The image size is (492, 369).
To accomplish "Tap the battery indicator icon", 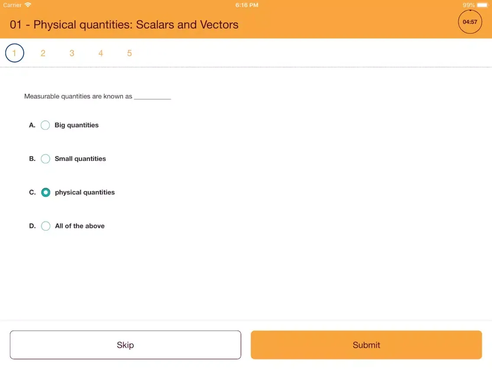I will pyautogui.click(x=482, y=5).
